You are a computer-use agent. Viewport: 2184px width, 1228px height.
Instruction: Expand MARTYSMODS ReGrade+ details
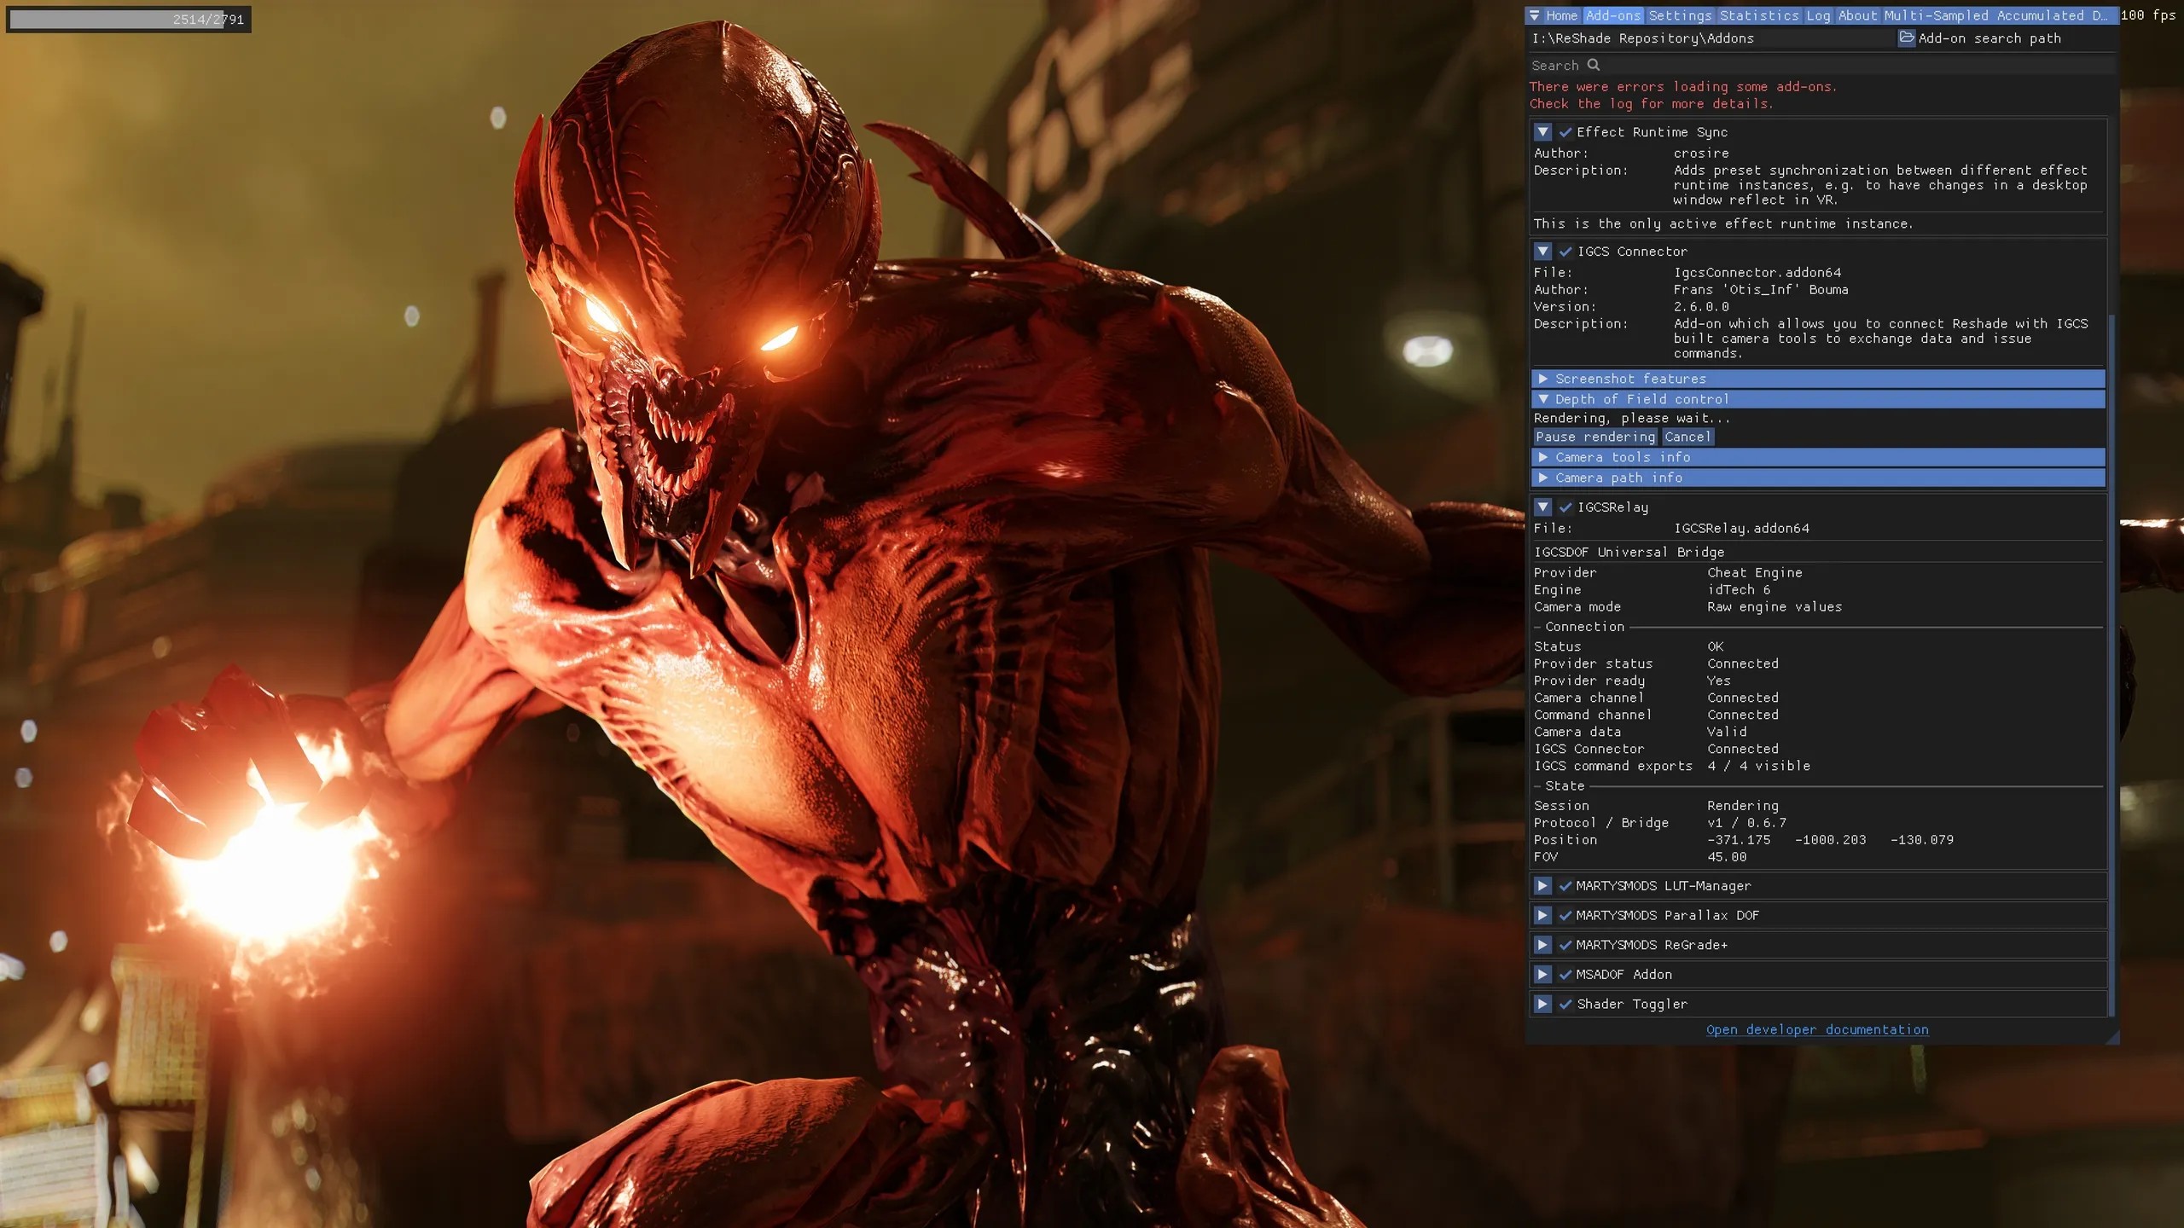tap(1542, 945)
